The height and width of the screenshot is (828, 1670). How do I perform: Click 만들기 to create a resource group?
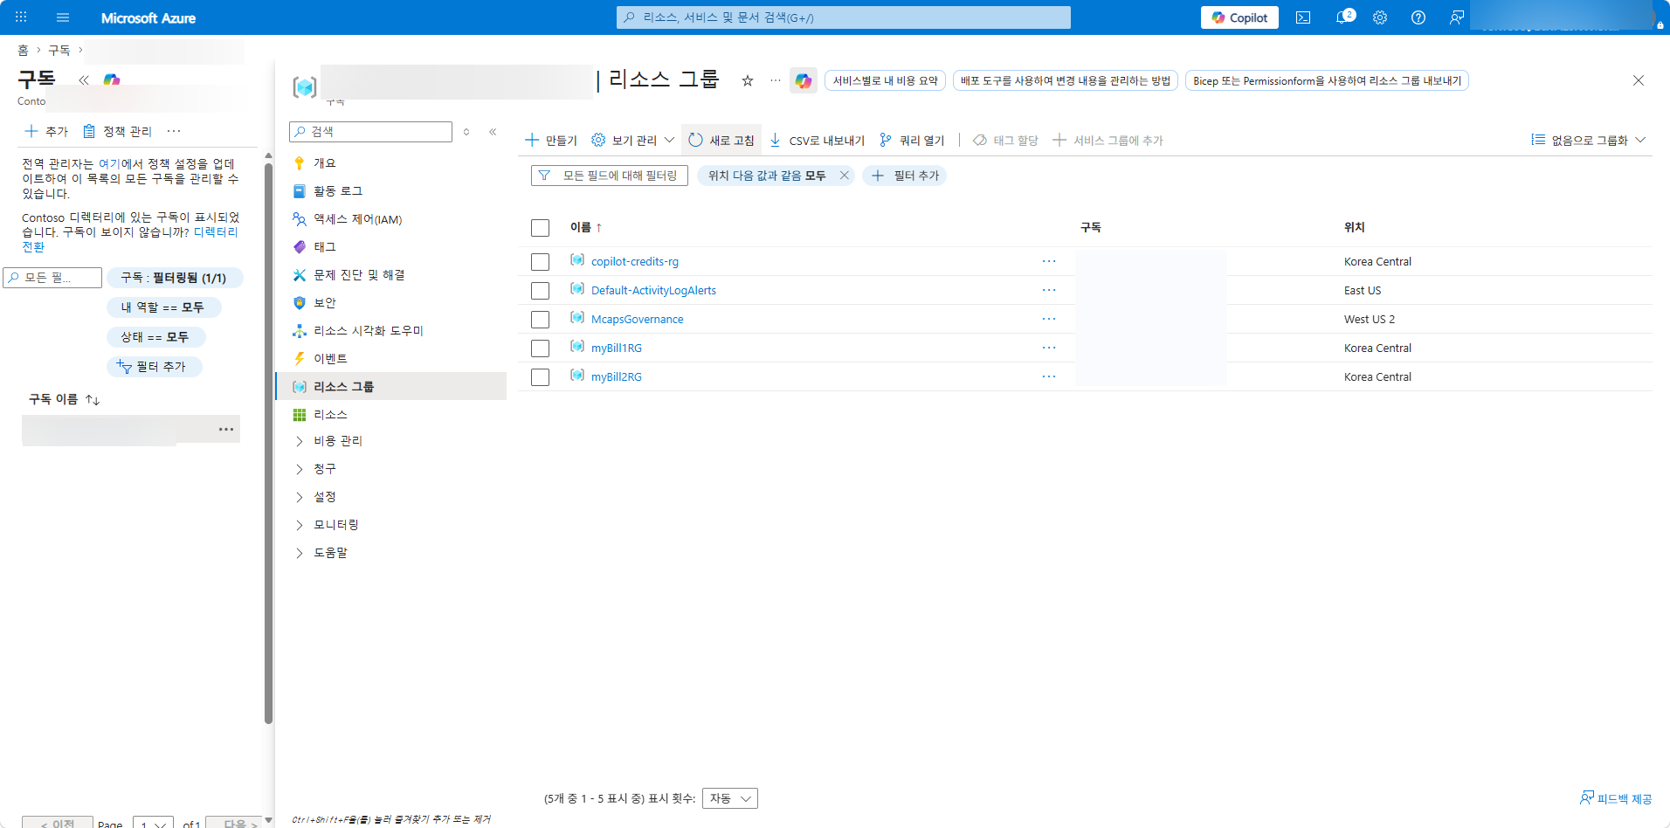551,141
